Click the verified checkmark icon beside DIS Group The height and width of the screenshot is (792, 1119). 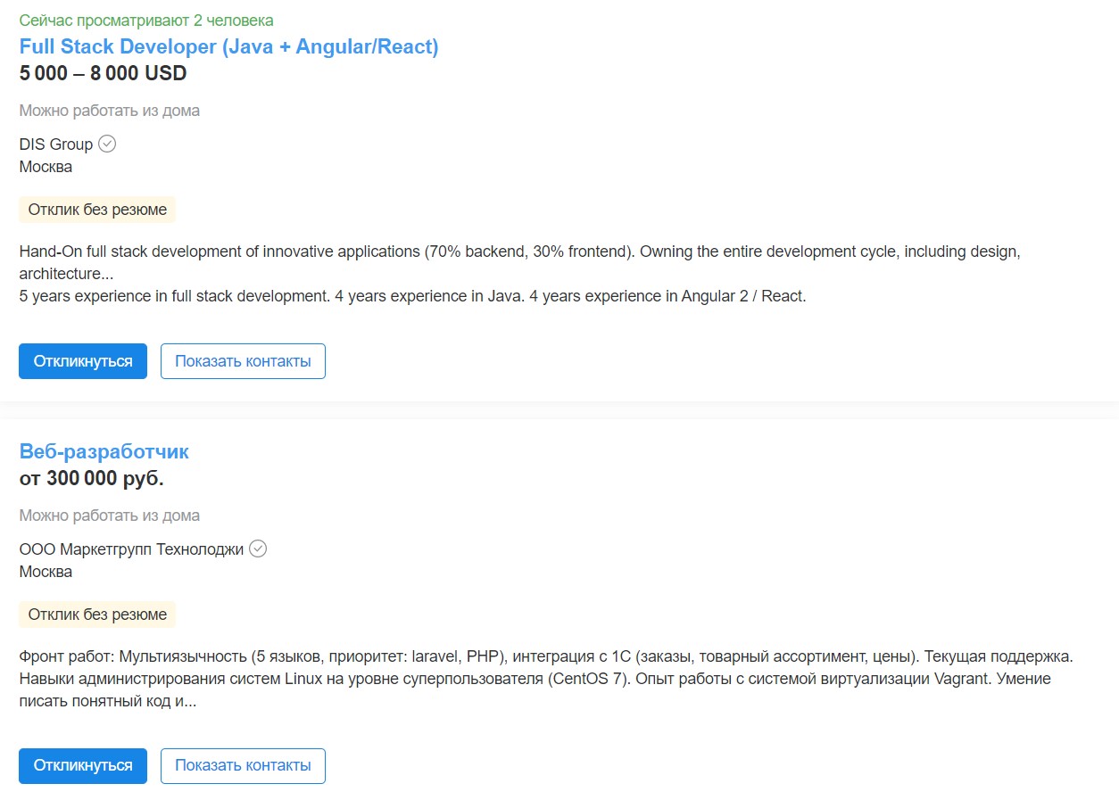point(107,144)
